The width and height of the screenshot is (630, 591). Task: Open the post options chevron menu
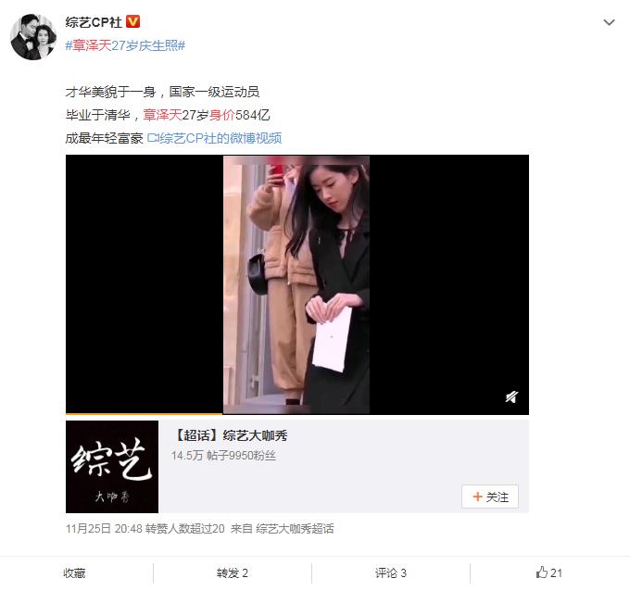(609, 22)
